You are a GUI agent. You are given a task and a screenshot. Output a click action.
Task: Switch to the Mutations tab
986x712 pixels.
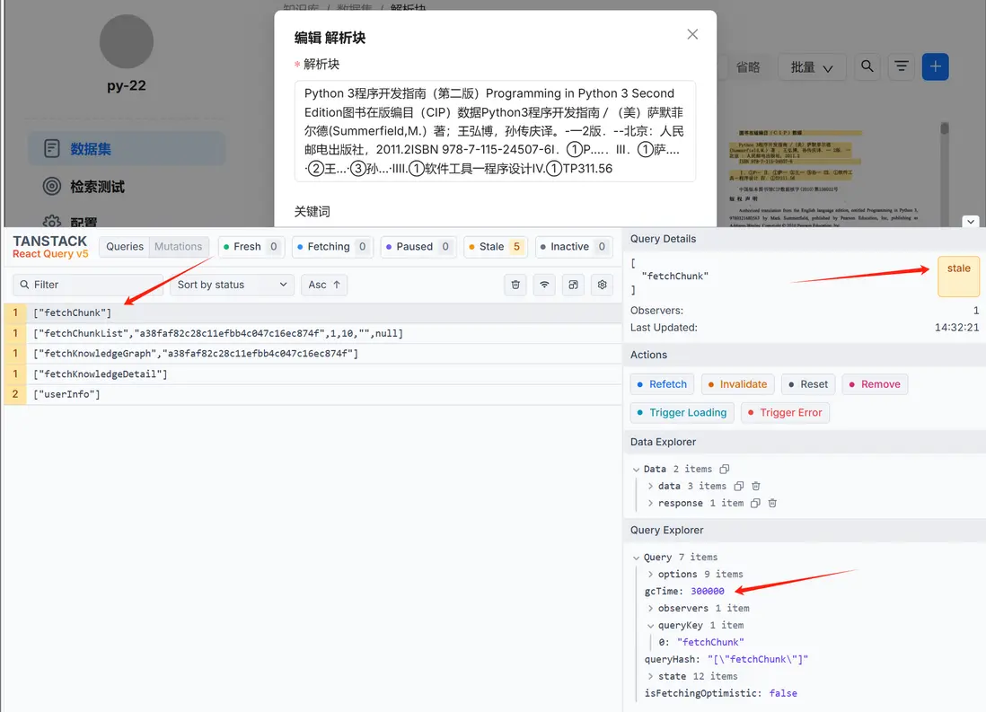pyautogui.click(x=179, y=247)
